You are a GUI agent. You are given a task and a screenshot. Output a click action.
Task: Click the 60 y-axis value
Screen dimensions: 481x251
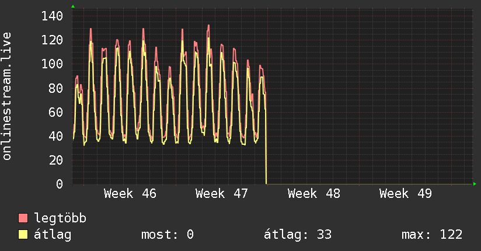(x=56, y=112)
